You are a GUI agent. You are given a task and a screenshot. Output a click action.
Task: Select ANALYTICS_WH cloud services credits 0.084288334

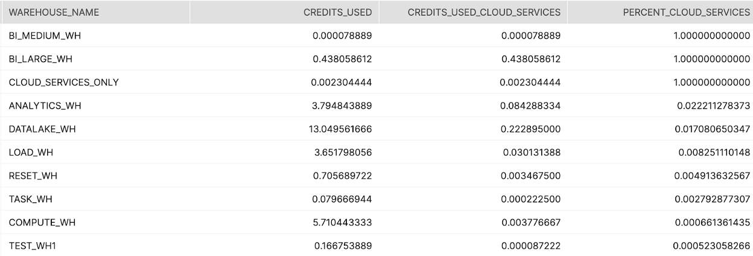click(531, 106)
